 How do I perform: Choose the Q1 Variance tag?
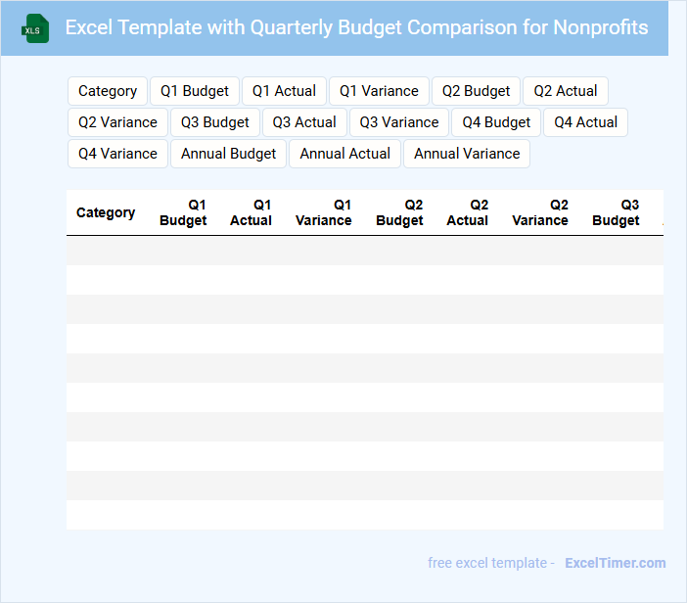click(x=379, y=91)
